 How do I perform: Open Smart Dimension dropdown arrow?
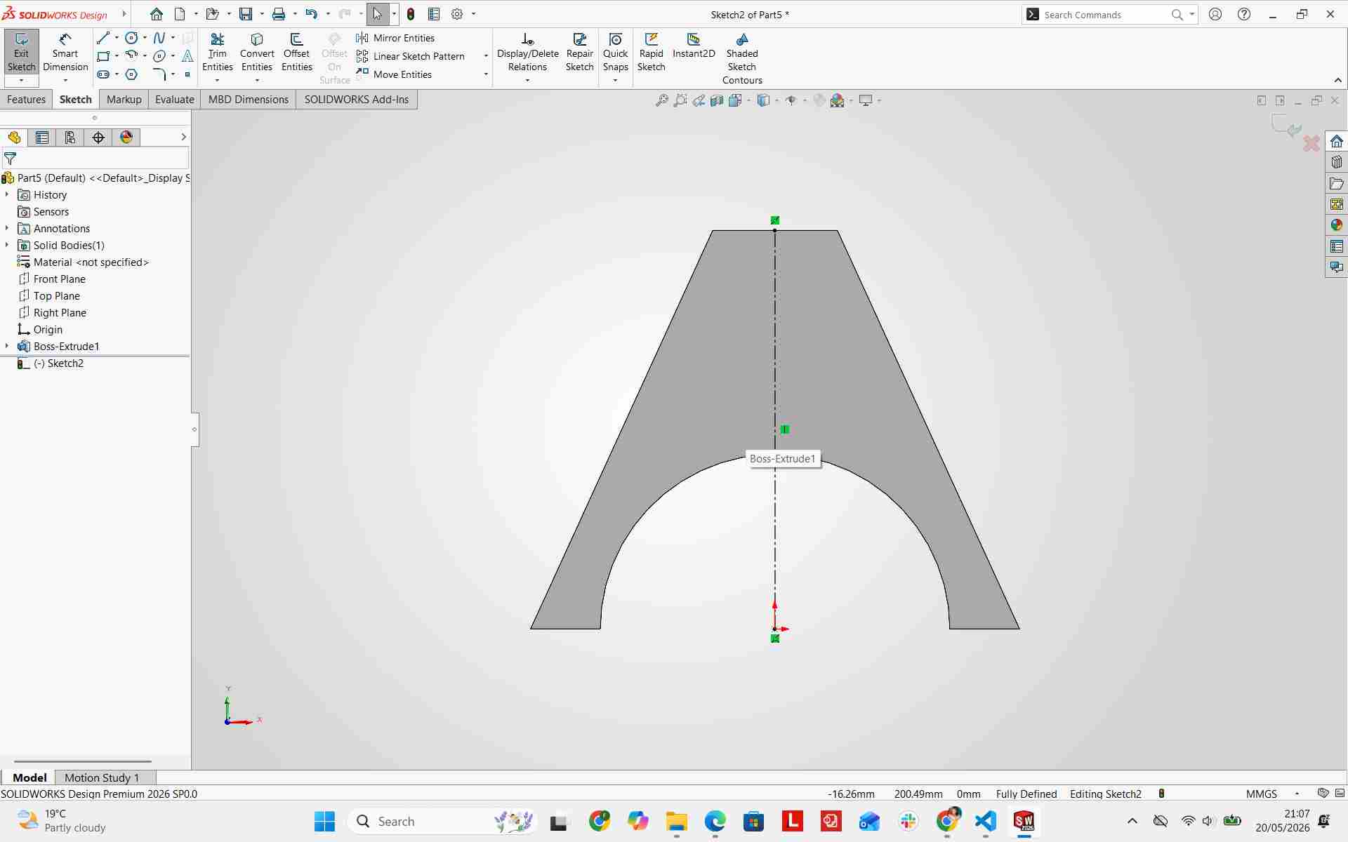coord(65,81)
